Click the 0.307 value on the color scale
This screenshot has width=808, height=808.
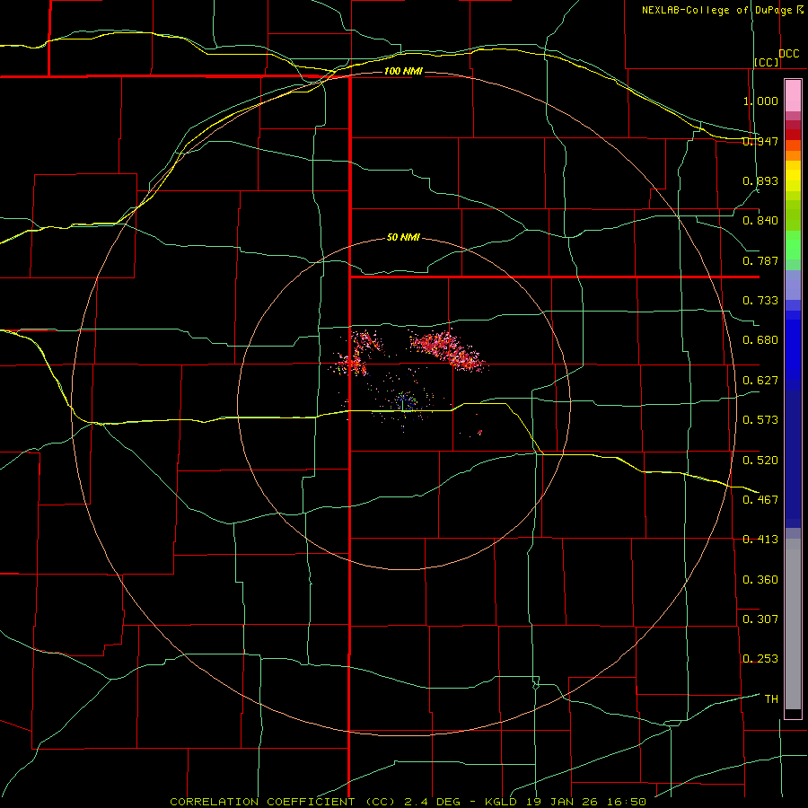pos(760,619)
